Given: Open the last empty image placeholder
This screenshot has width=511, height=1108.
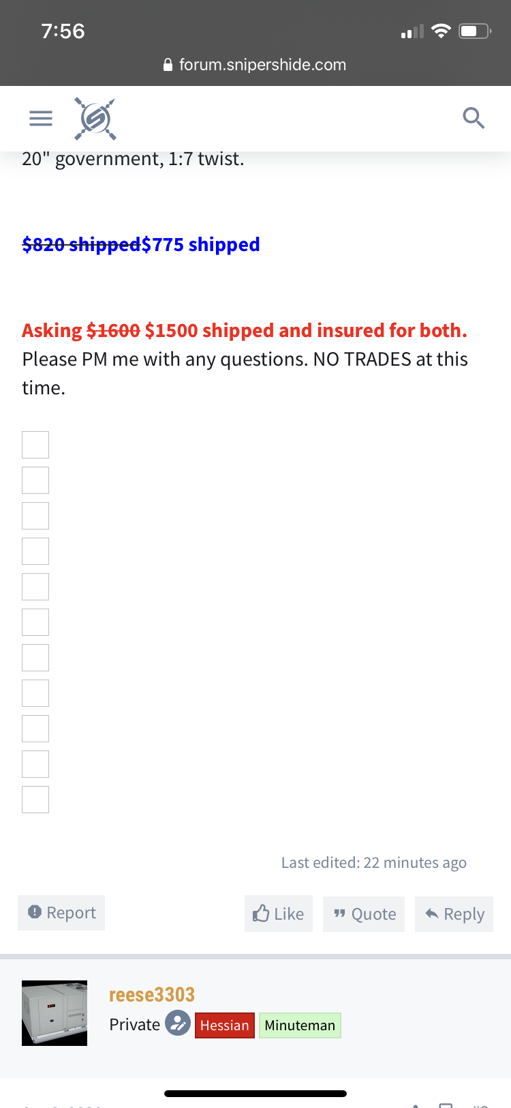Looking at the screenshot, I should pos(35,800).
